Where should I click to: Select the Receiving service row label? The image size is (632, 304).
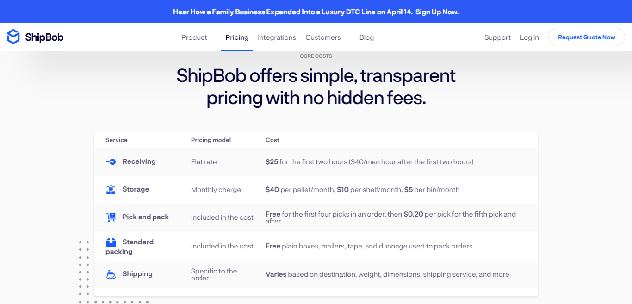[139, 161]
